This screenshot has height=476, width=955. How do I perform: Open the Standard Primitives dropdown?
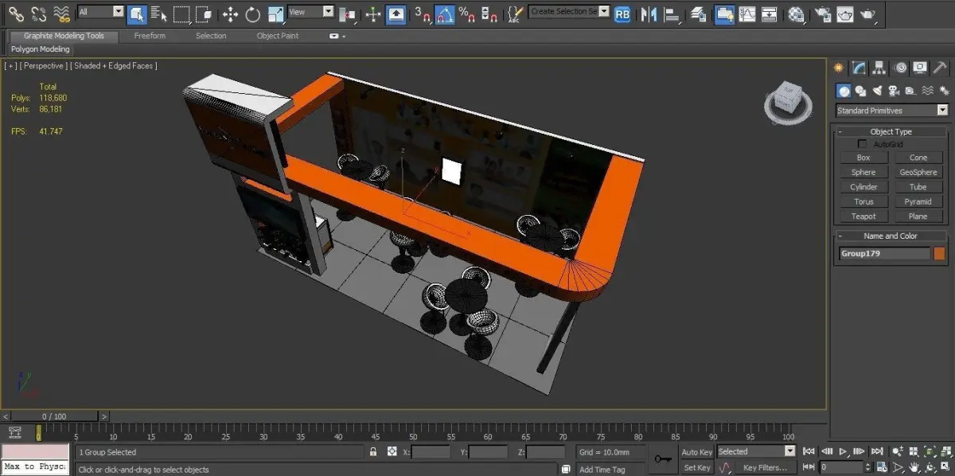tap(892, 111)
